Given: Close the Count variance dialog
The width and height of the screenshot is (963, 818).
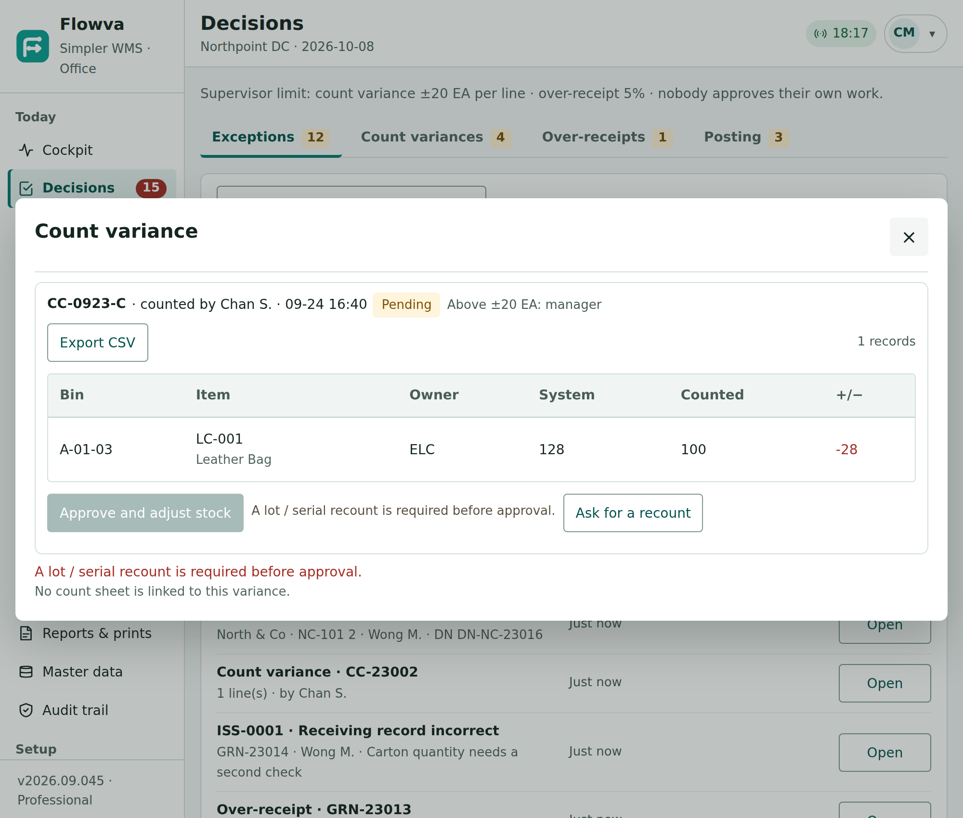Looking at the screenshot, I should point(909,237).
